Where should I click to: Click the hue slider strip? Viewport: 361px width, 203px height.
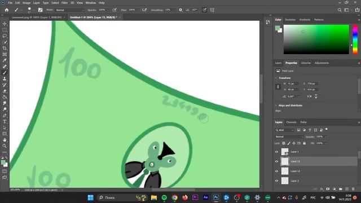tap(355, 39)
